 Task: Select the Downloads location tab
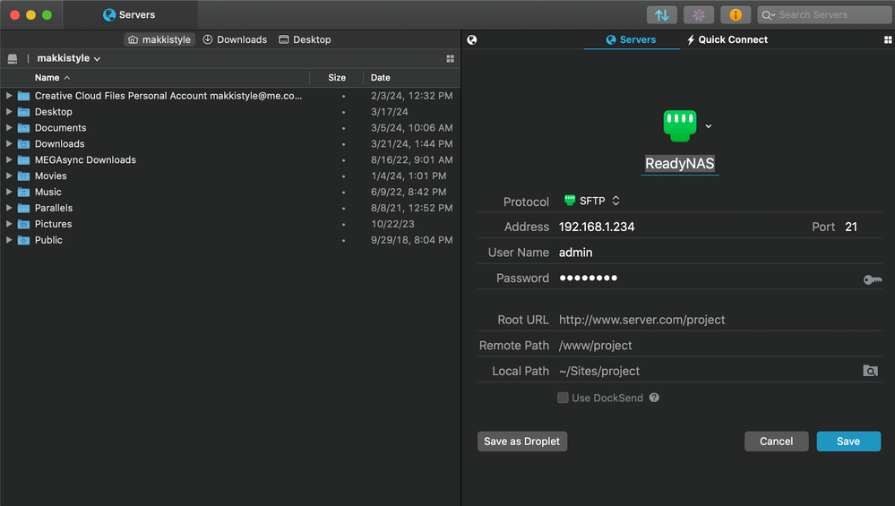[235, 39]
